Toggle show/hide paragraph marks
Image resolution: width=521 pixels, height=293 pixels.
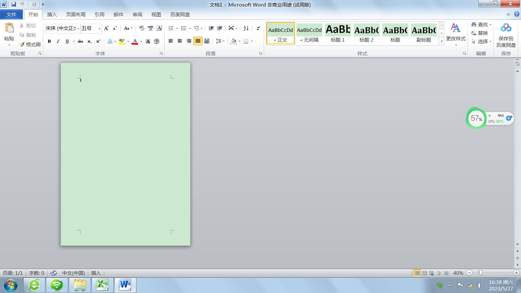coord(258,28)
